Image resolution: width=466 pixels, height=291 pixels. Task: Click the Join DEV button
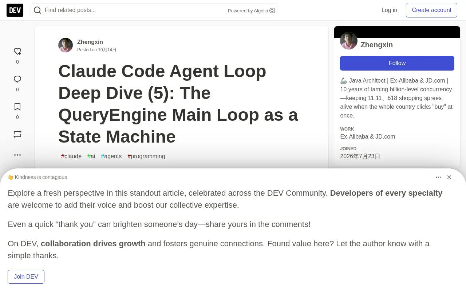tap(26, 277)
